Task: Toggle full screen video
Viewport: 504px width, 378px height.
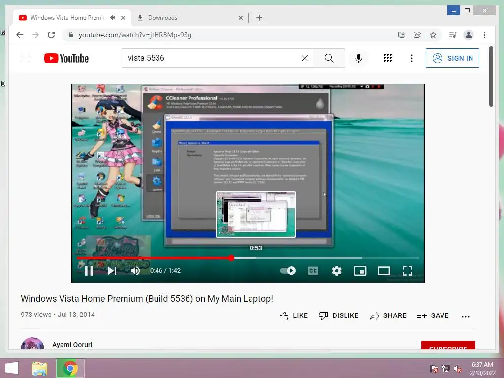Action: [408, 271]
